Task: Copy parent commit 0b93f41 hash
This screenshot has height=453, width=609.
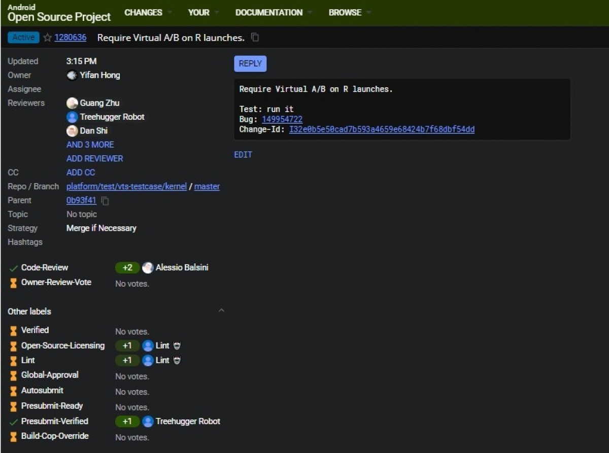Action: tap(105, 201)
